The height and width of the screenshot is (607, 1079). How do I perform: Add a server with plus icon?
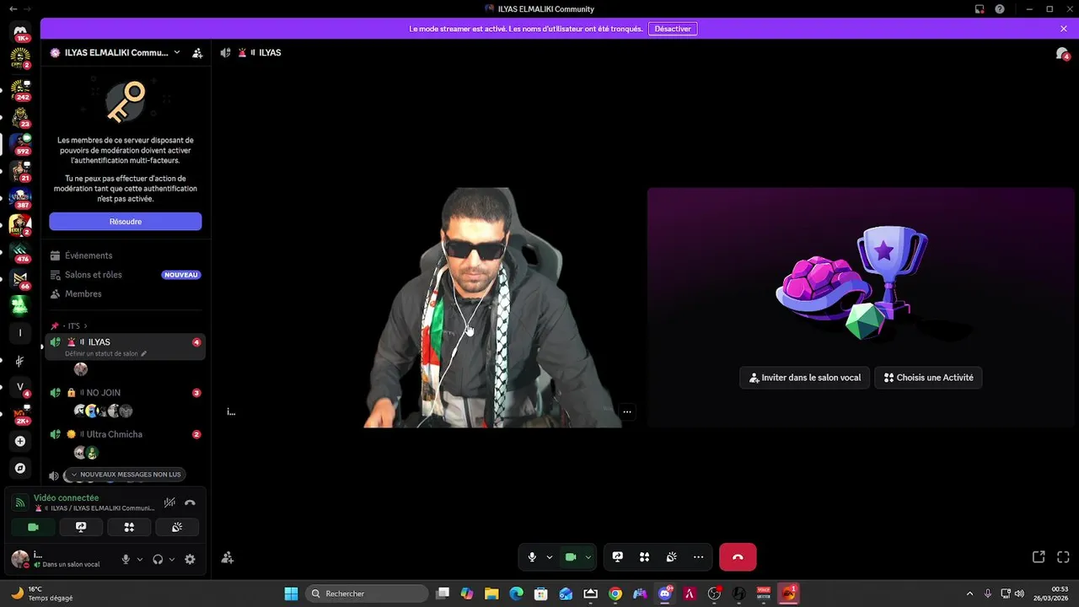[20, 441]
